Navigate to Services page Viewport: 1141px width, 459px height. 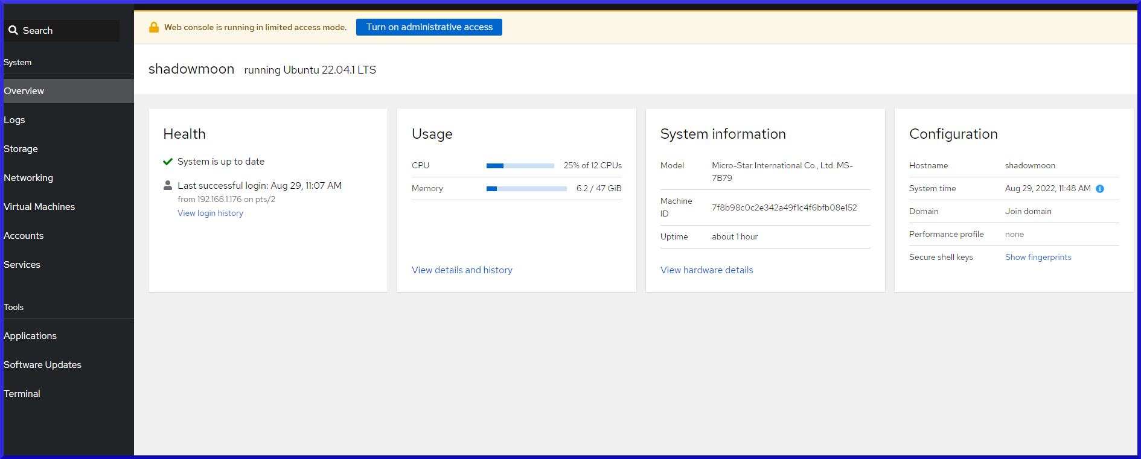tap(22, 265)
